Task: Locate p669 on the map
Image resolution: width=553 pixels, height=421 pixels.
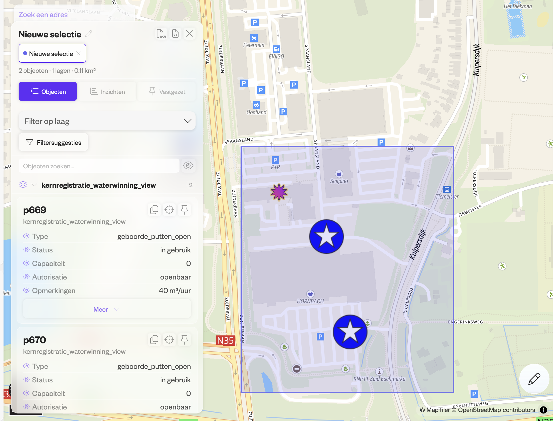Action: click(169, 209)
